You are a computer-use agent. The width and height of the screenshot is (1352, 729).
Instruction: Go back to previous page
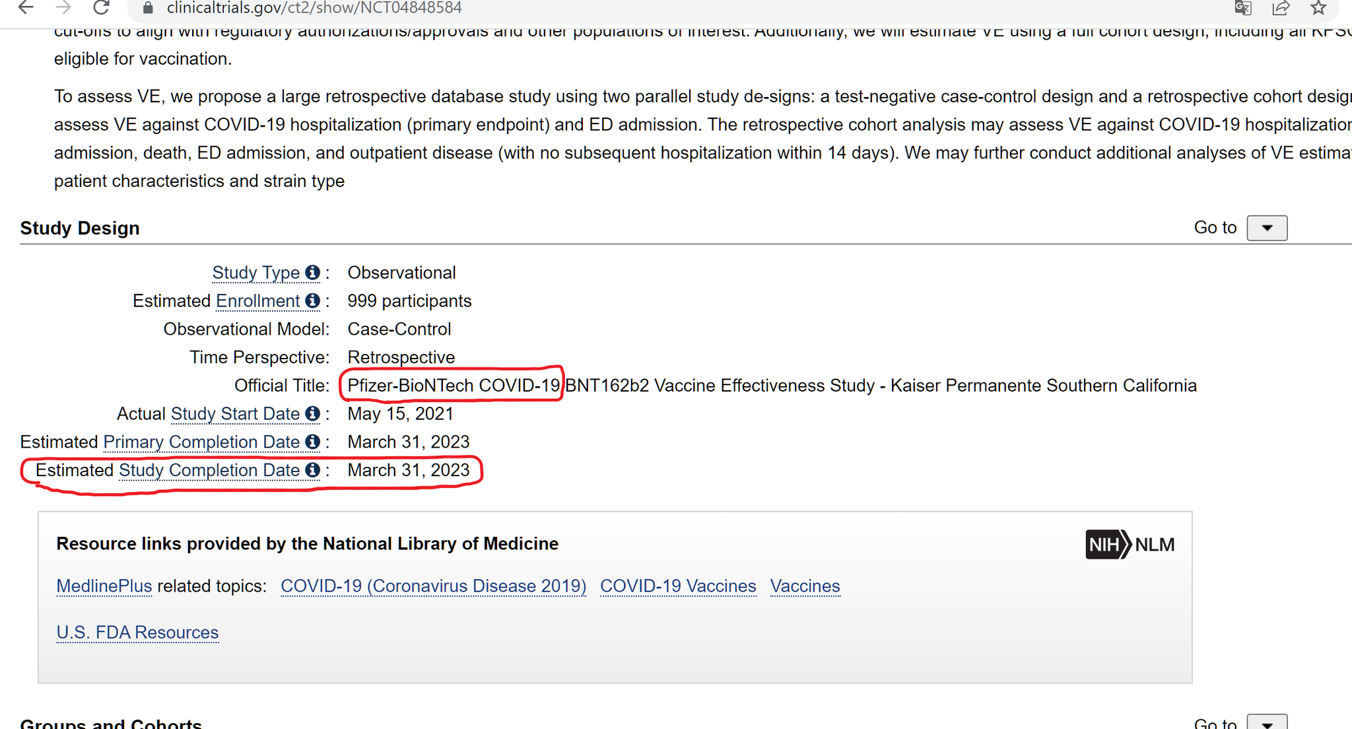[25, 7]
